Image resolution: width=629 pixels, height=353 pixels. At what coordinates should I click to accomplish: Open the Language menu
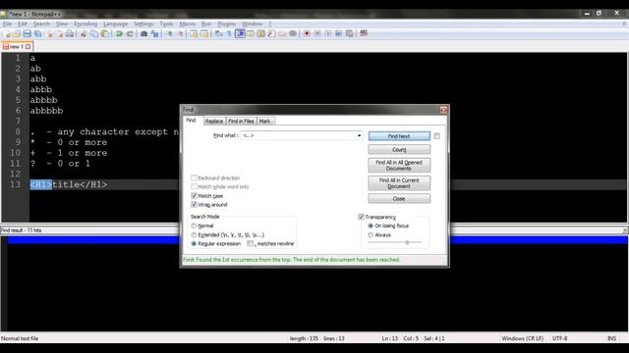pyautogui.click(x=116, y=24)
